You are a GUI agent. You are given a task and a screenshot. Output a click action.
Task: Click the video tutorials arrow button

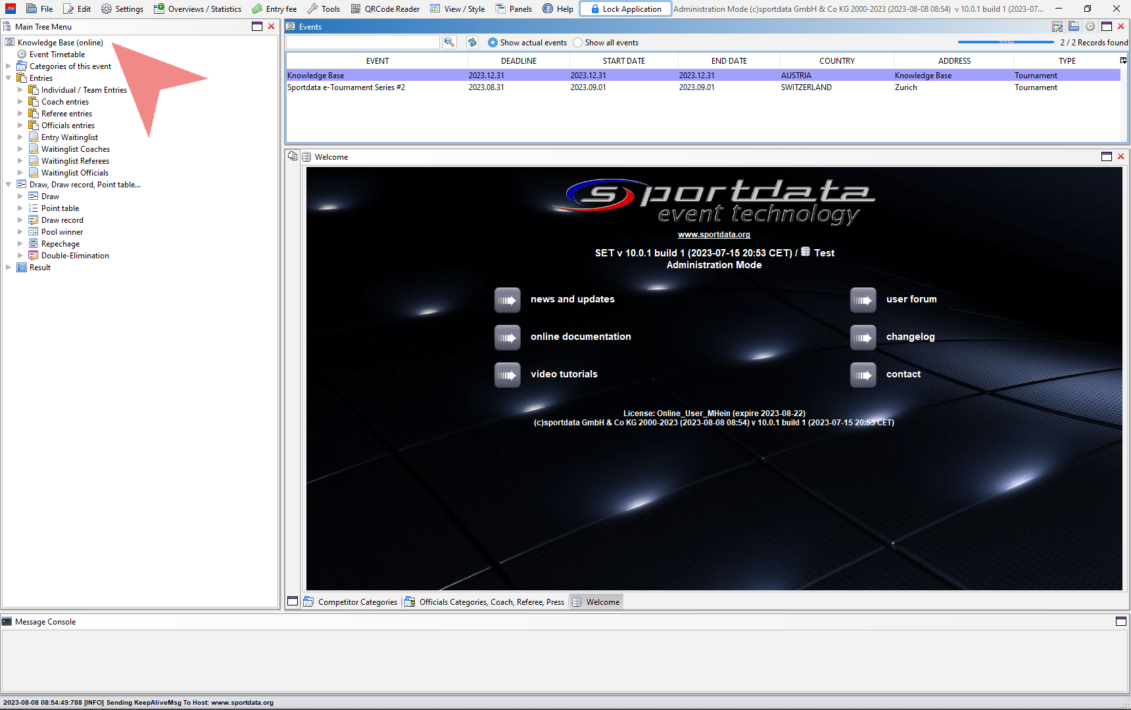point(507,375)
